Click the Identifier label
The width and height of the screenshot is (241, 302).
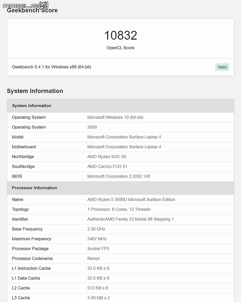(x=20, y=219)
